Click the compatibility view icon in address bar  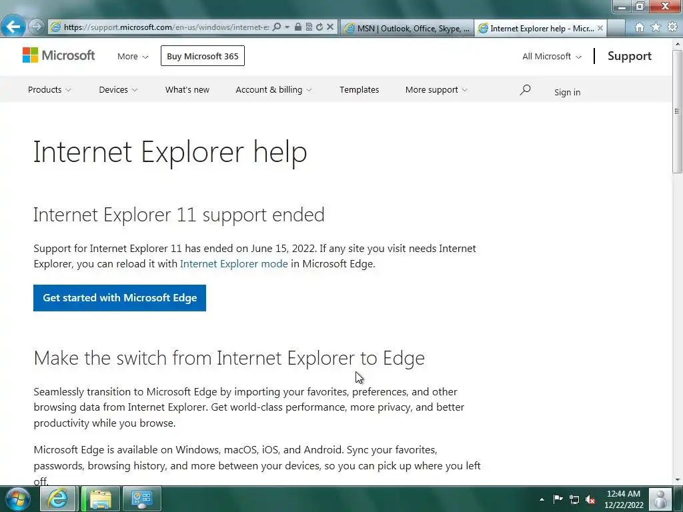point(309,27)
